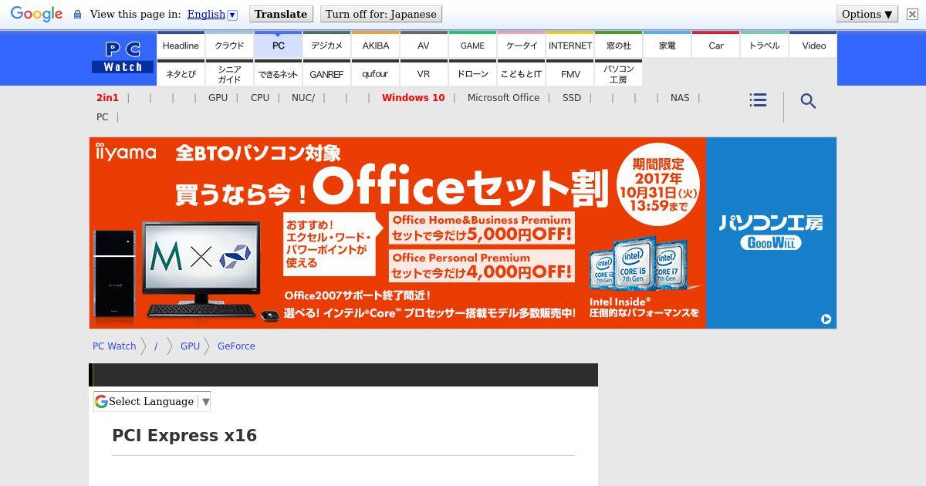This screenshot has height=486, width=926.
Task: Open the Options dropdown
Action: click(x=868, y=14)
